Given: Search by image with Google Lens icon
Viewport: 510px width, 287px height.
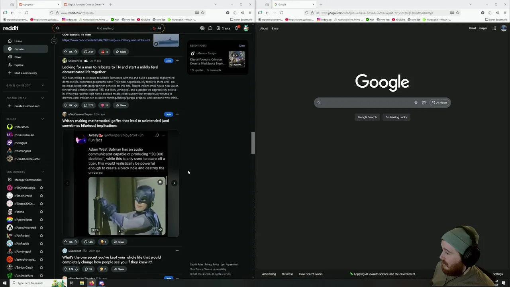Looking at the screenshot, I should click(x=424, y=102).
